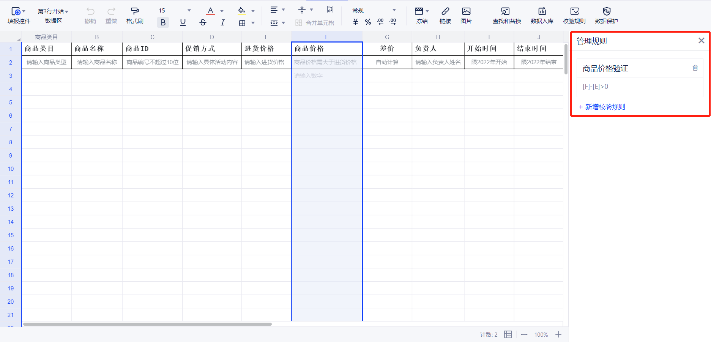
Task: Click the 格式刷 format painter icon
Action: 135,11
